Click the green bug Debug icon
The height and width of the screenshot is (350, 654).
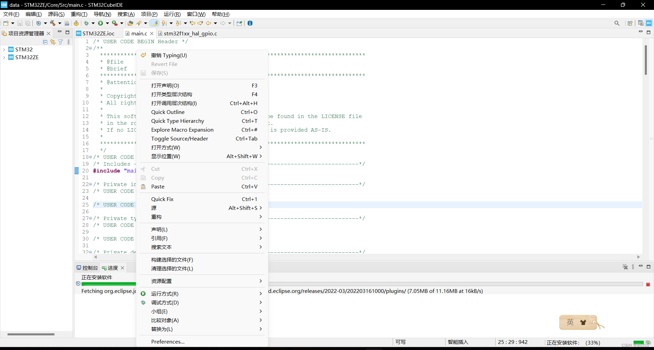click(x=86, y=23)
